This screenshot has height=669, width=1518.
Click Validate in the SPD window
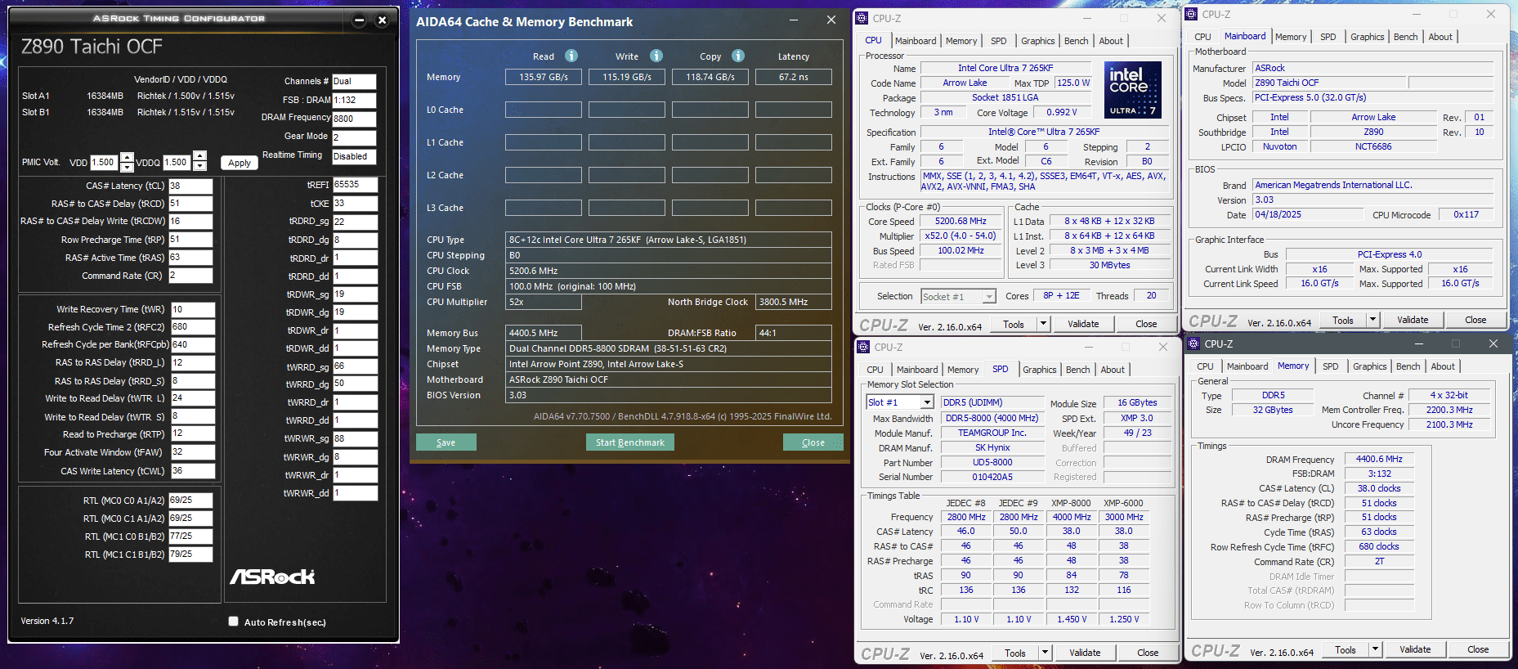pyautogui.click(x=1085, y=653)
